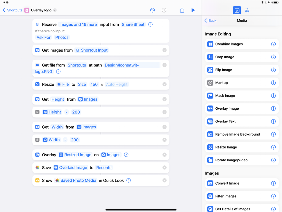Image resolution: width=282 pixels, height=212 pixels.
Task: Expand the Receive input action details
Action: tap(150, 24)
